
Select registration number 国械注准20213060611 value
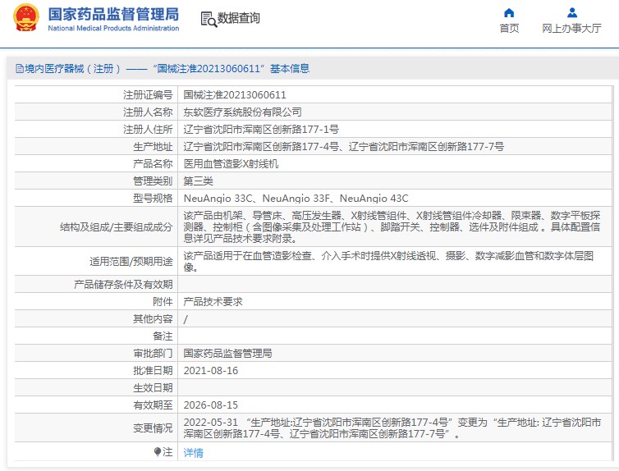point(235,94)
